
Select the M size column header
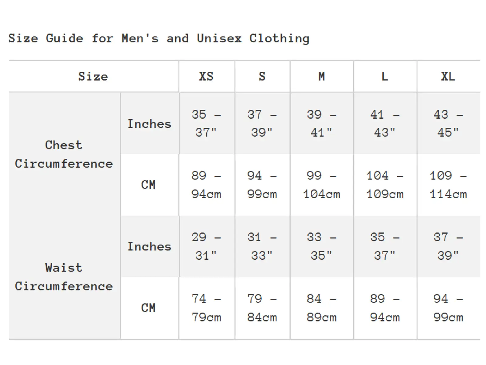[x=322, y=76]
